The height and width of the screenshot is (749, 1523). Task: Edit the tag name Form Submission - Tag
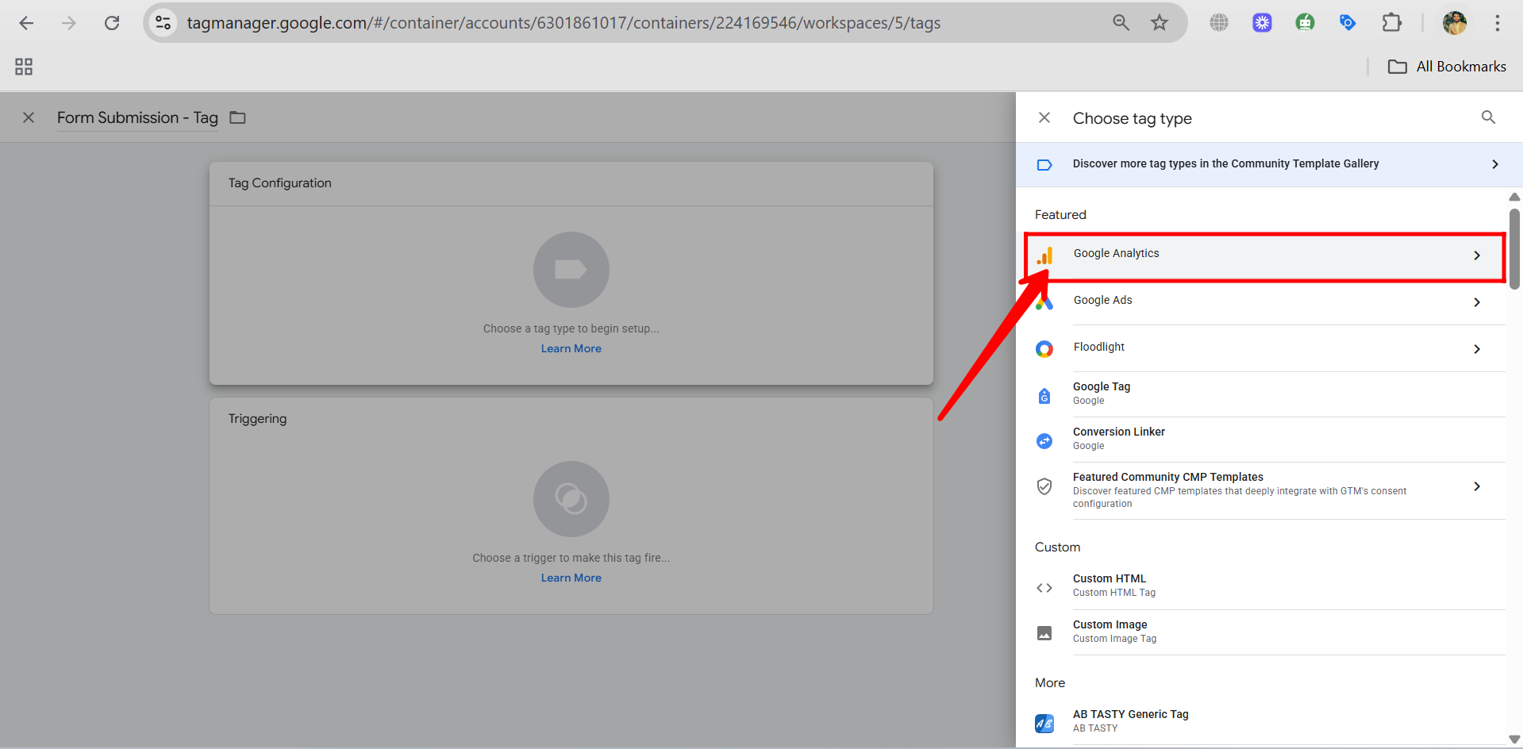point(137,117)
